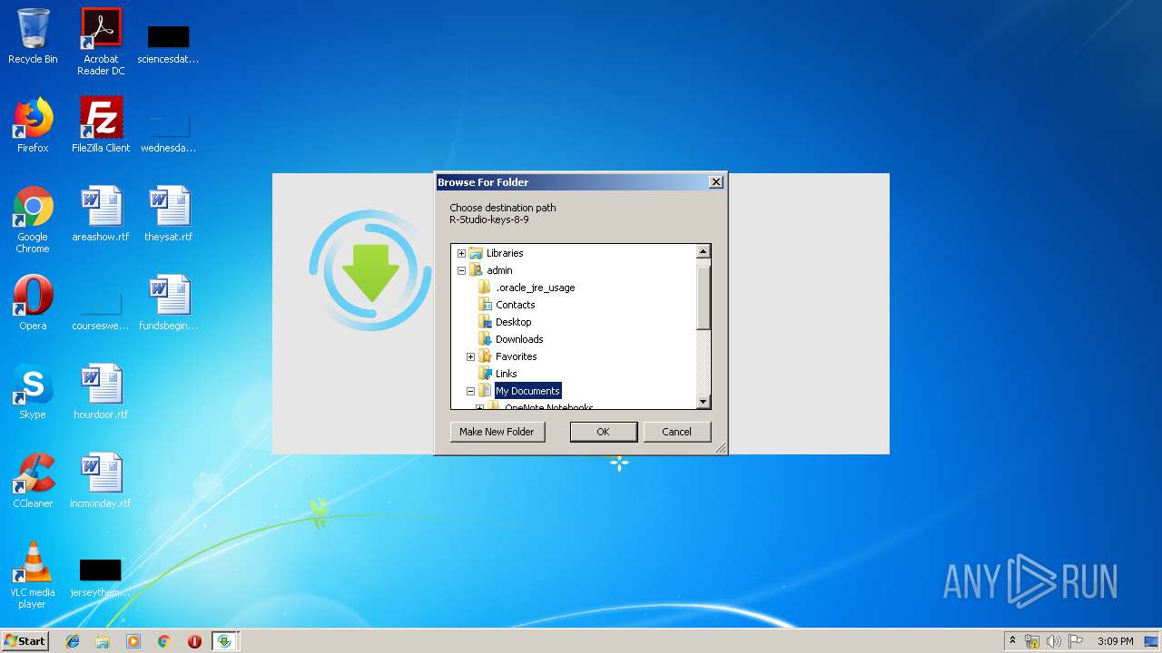The width and height of the screenshot is (1162, 653).
Task: Open the Recycle Bin desktop icon
Action: (x=33, y=36)
